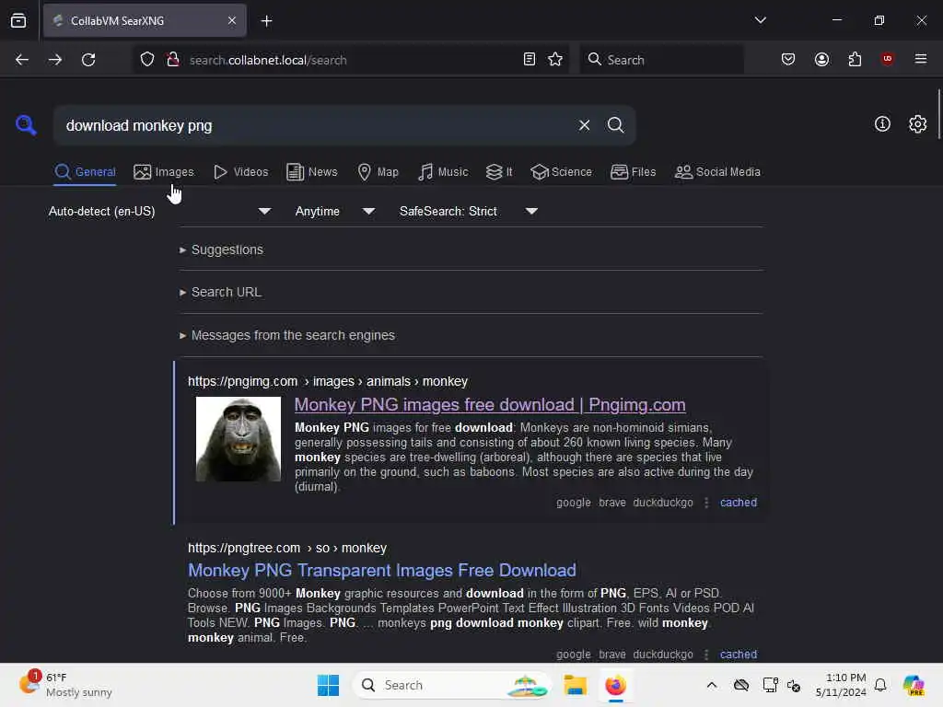Click the taskbar Search box
Viewport: 943px width, 707px height.
click(451, 685)
